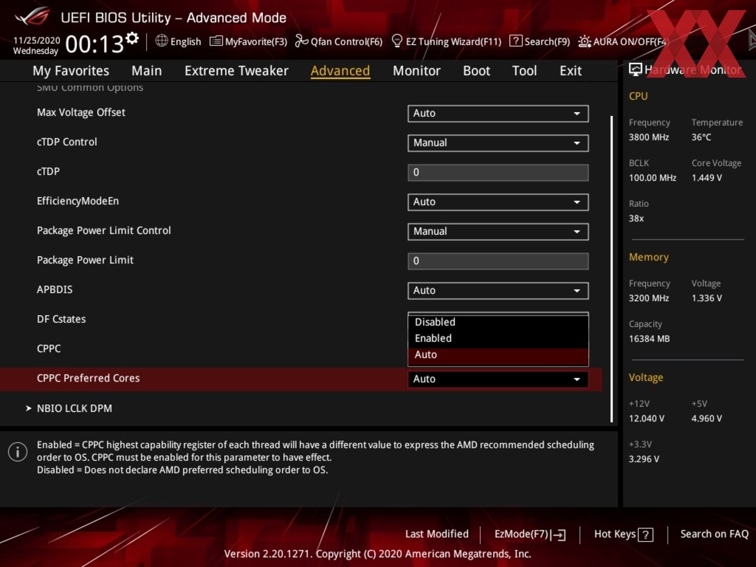
Task: Choose Enabled in open dropdown list
Action: [x=498, y=338]
